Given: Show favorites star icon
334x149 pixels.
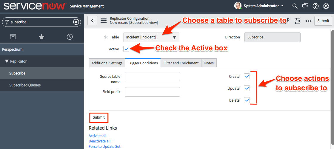Looking at the screenshot, I should pos(41,37).
